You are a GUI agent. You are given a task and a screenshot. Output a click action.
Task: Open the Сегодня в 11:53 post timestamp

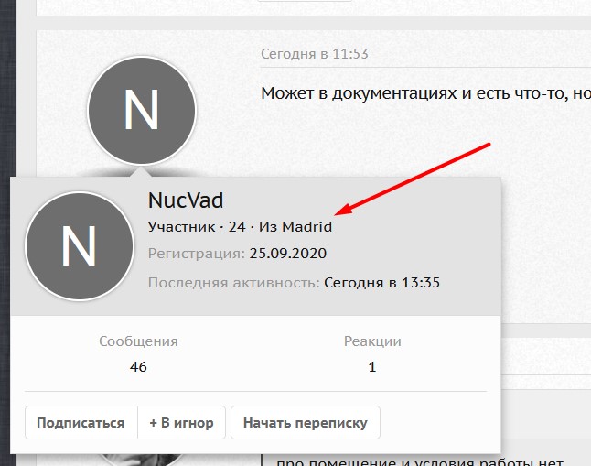[x=315, y=54]
